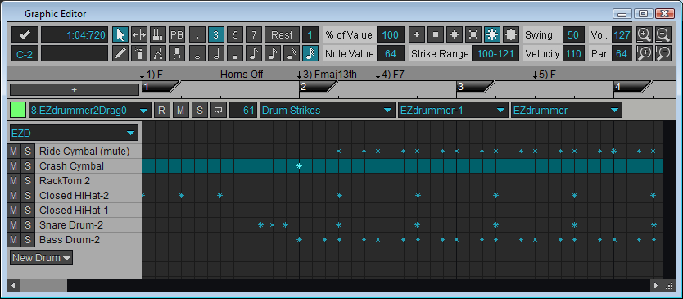This screenshot has width=683, height=299.
Task: Select the spray can tool
Action: pos(139,53)
